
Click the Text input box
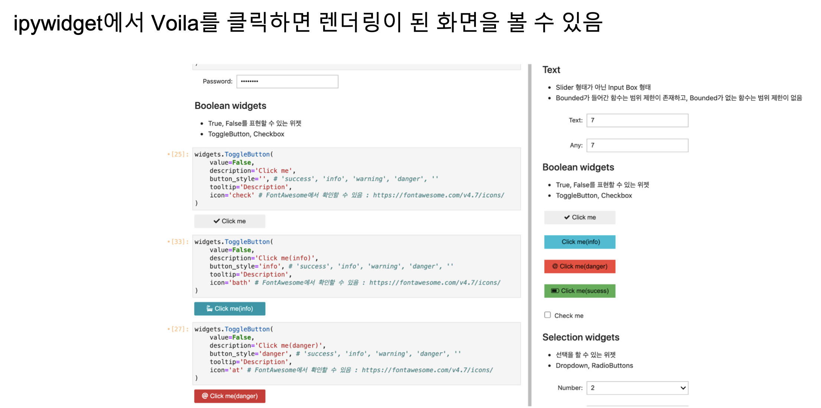coord(637,120)
